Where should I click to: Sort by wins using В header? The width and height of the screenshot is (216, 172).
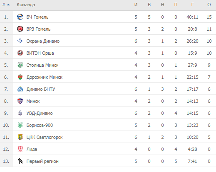(x=149, y=5)
